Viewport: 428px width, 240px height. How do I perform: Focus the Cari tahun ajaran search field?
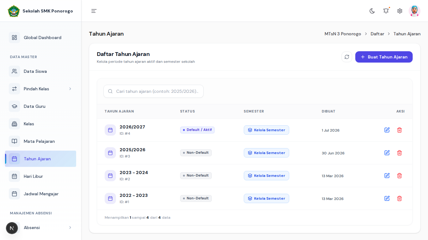pyautogui.click(x=154, y=91)
